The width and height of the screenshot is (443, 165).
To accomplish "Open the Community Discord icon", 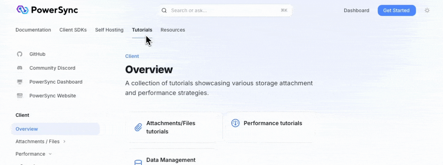I will tap(20, 68).
